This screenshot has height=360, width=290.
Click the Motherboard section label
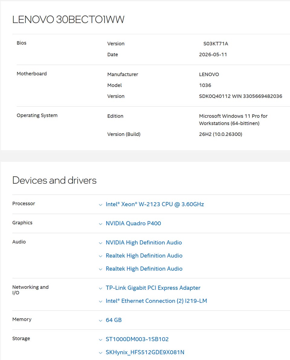pos(32,74)
